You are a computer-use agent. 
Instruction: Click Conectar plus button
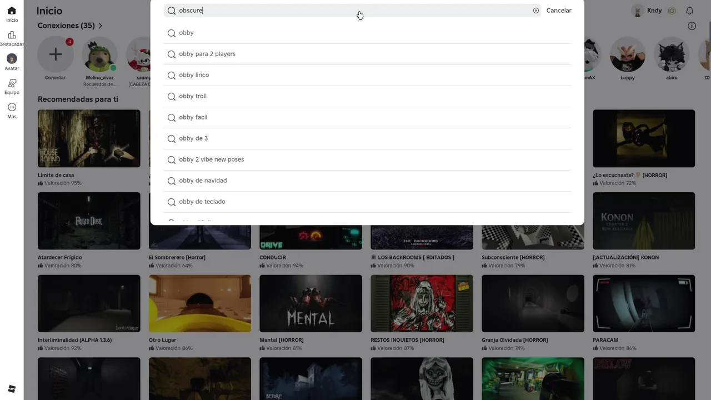click(55, 54)
